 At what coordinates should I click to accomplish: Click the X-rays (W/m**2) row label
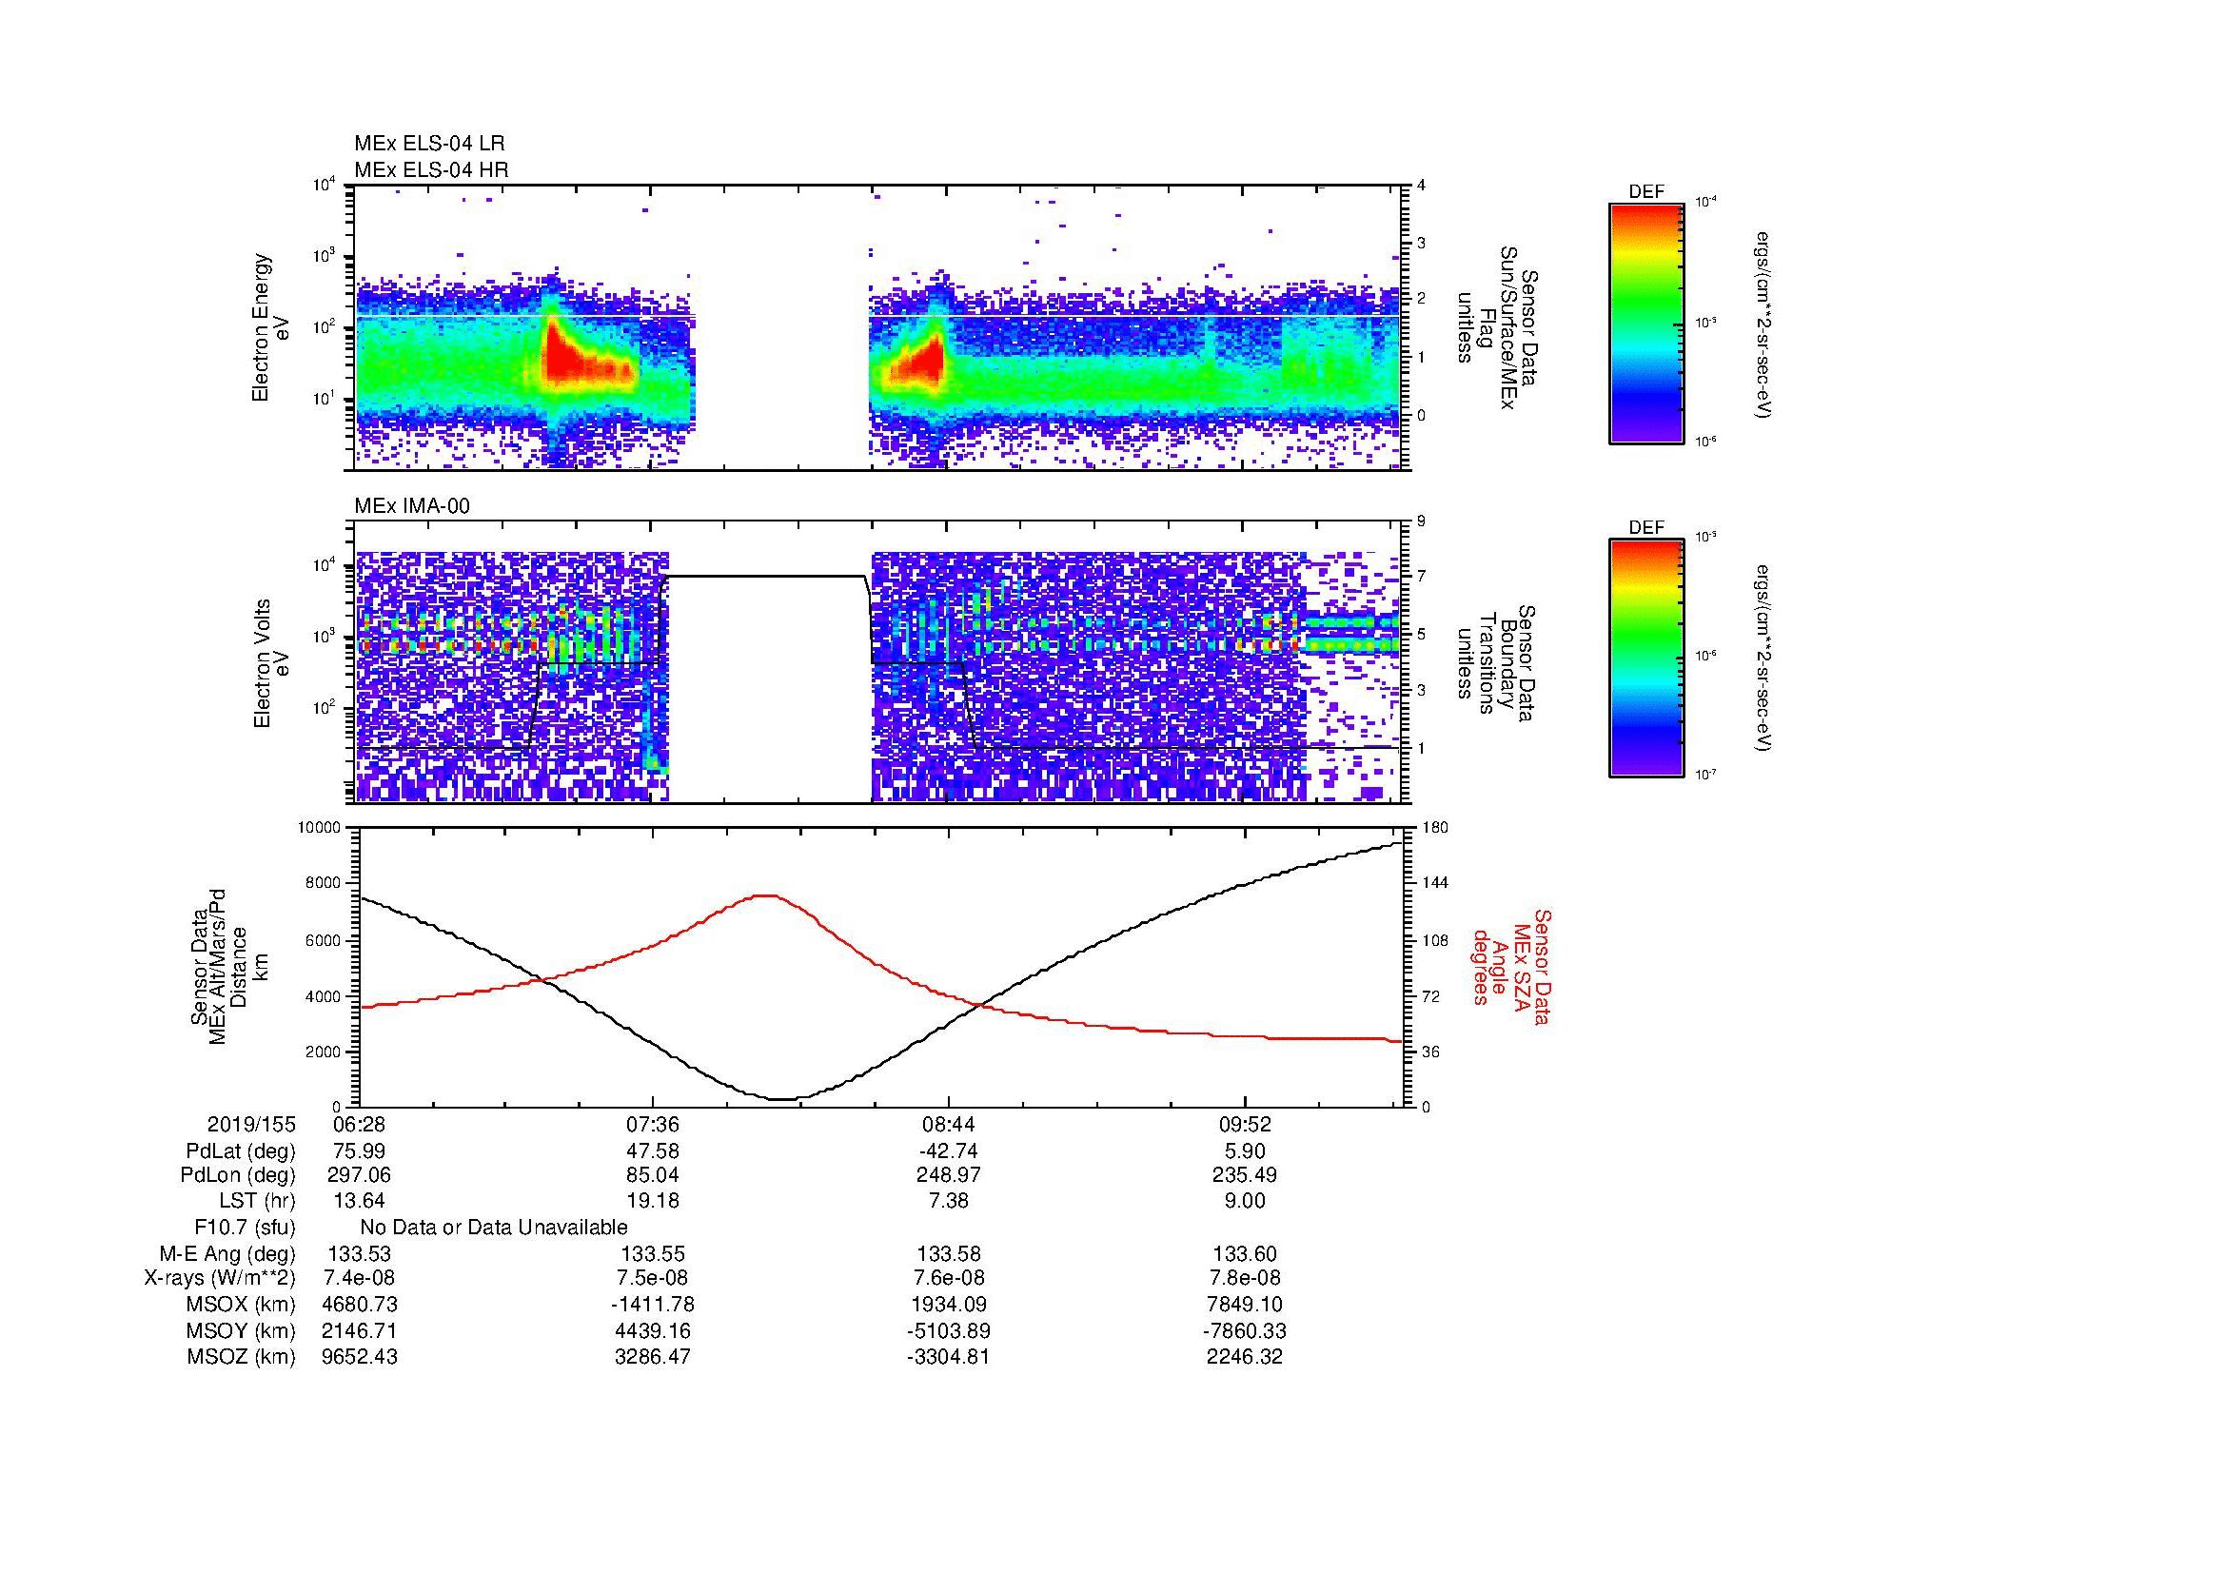(219, 1279)
